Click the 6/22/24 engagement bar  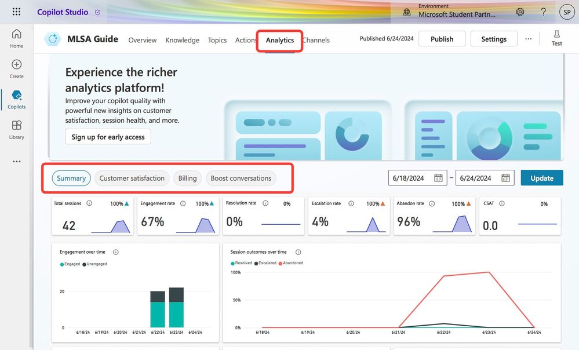[158, 309]
